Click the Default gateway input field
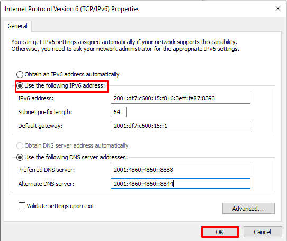 tap(180, 126)
